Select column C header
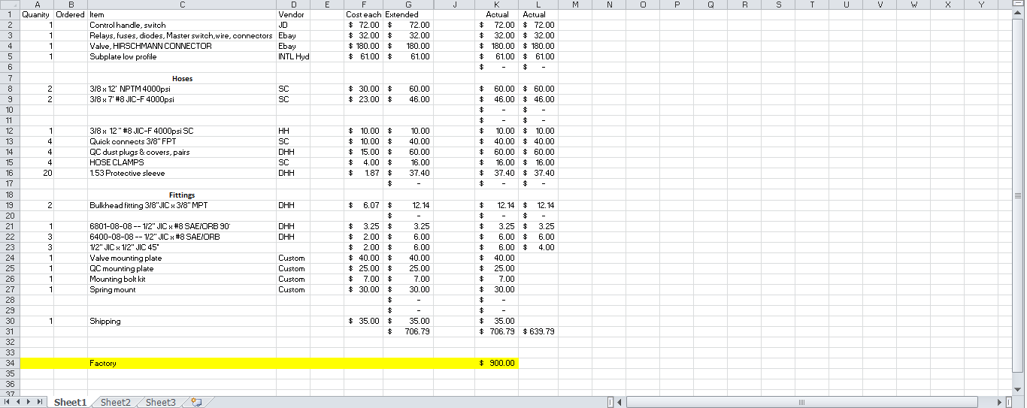 pyautogui.click(x=182, y=5)
